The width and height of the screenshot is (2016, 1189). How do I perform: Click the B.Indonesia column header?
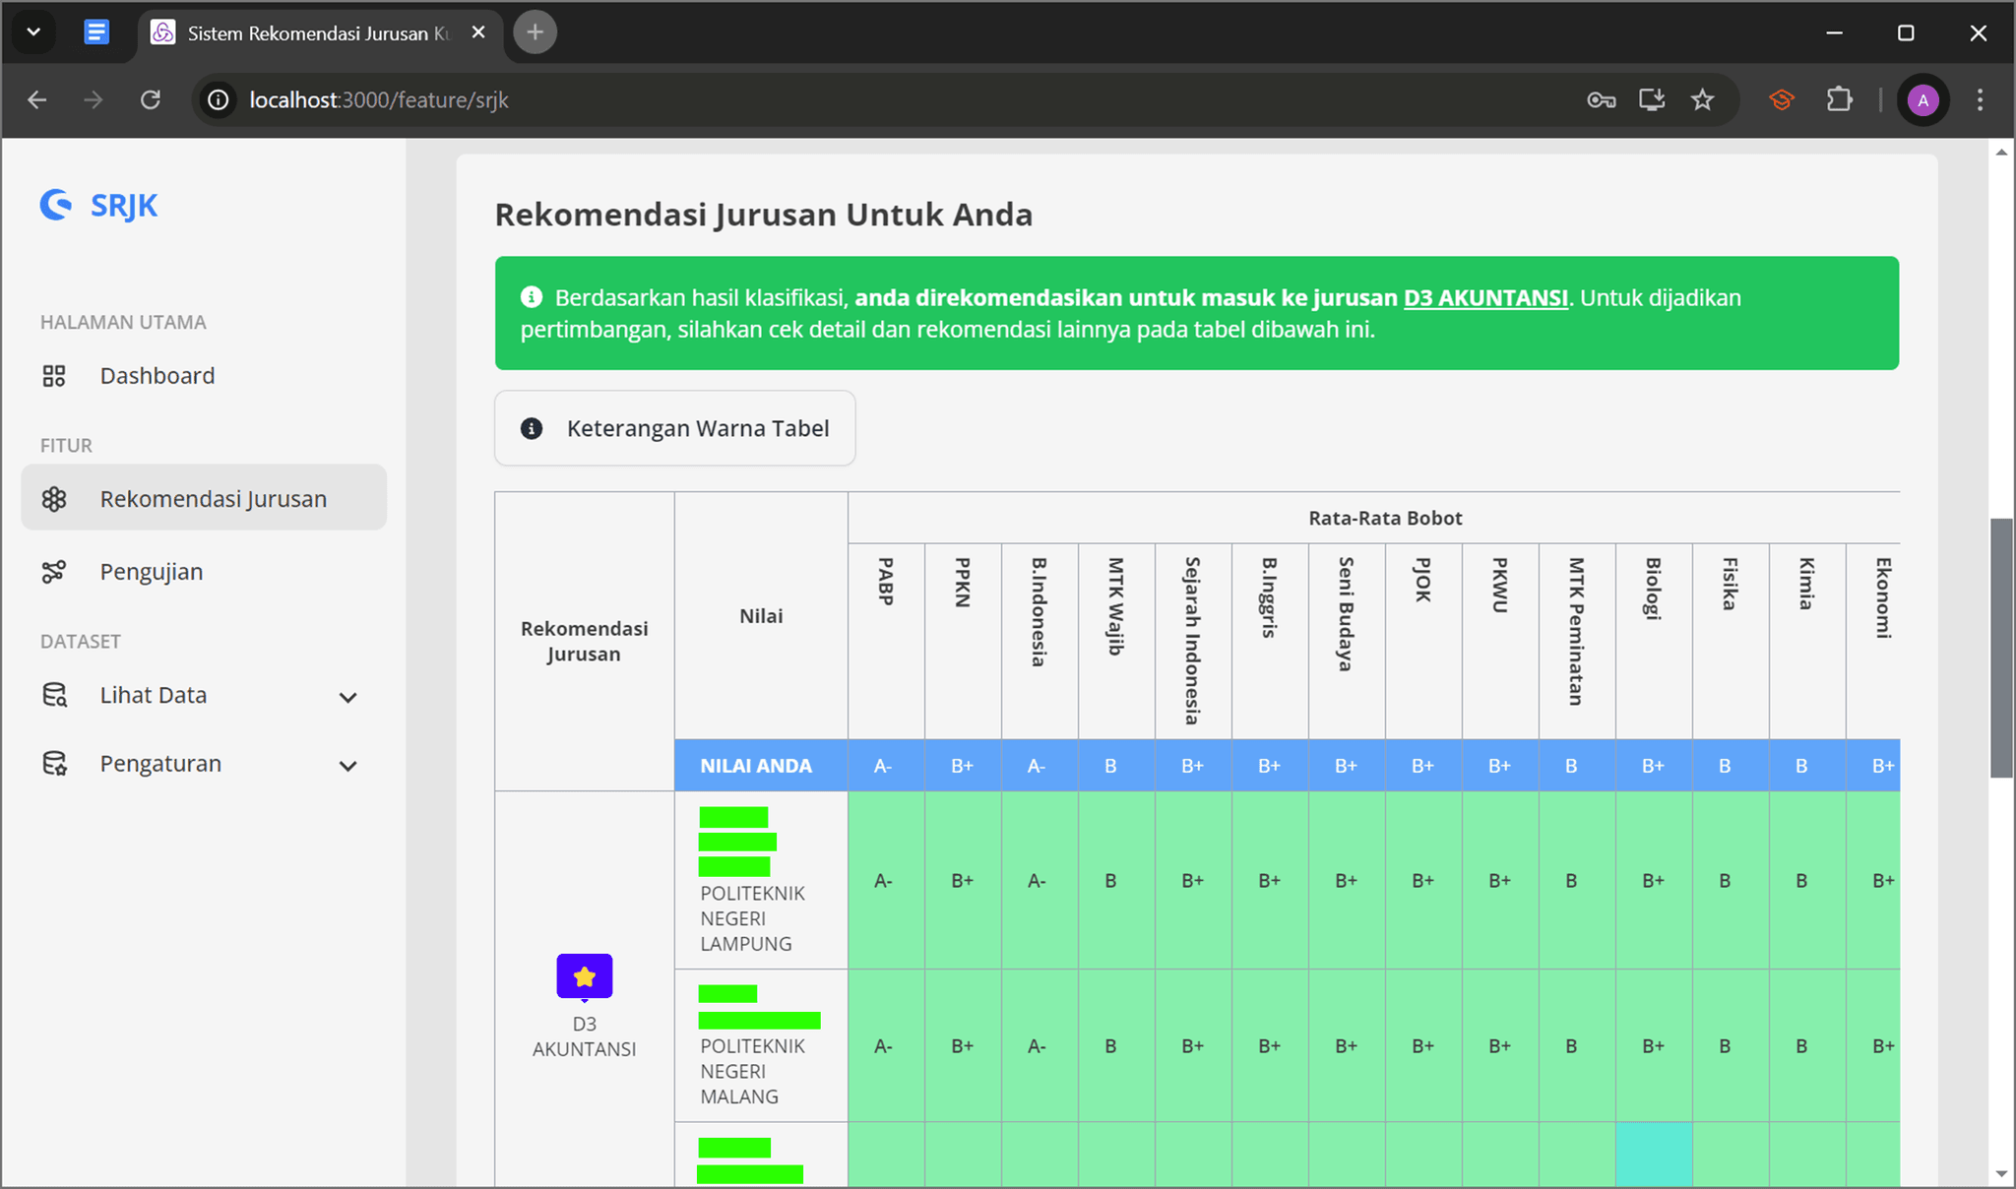(1039, 641)
